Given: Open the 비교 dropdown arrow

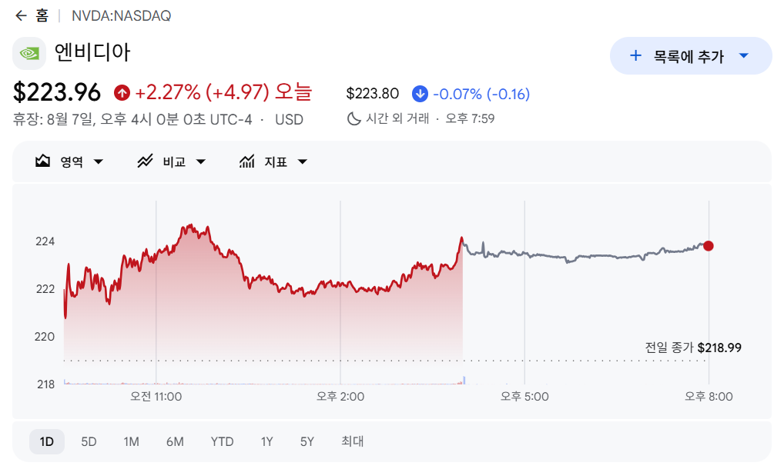Looking at the screenshot, I should (201, 161).
